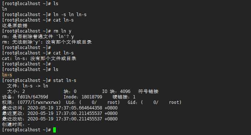
Task: Click the 最近访问 access timestamp line
Action: point(60,108)
